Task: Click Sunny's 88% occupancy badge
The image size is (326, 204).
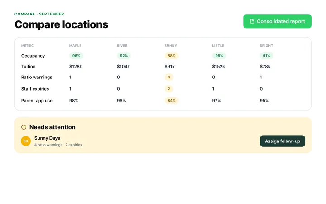Action: point(171,56)
